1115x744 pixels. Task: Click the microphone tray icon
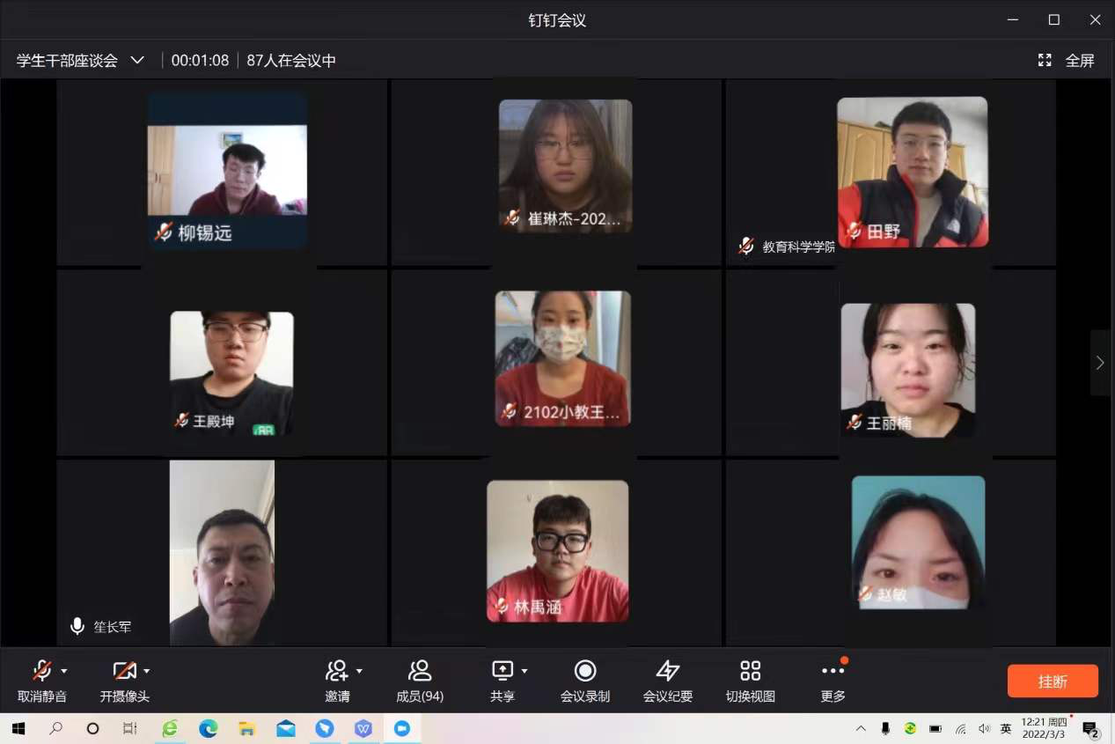[x=885, y=728]
